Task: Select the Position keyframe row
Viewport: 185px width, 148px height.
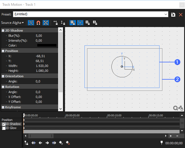Action: (7, 120)
